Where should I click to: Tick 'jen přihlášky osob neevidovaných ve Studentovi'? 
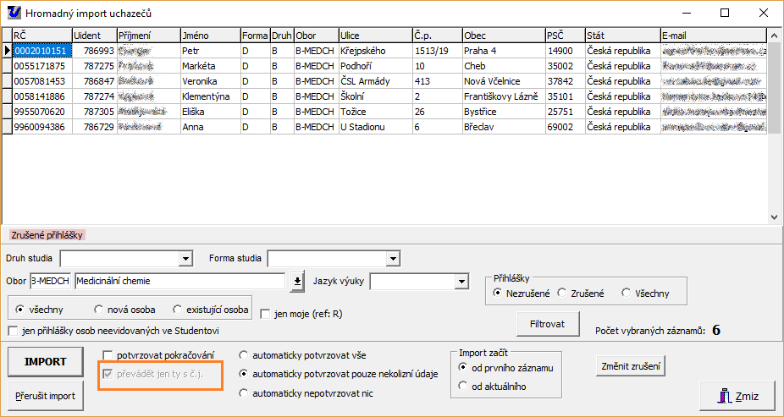point(13,331)
